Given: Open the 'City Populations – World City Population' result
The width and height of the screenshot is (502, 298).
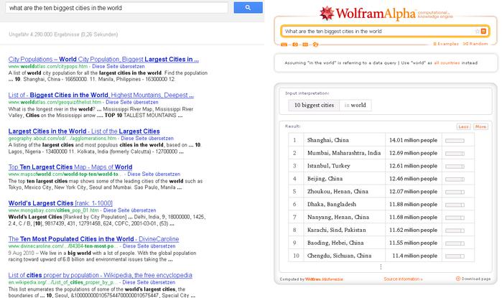Looking at the screenshot, I should tap(103, 59).
